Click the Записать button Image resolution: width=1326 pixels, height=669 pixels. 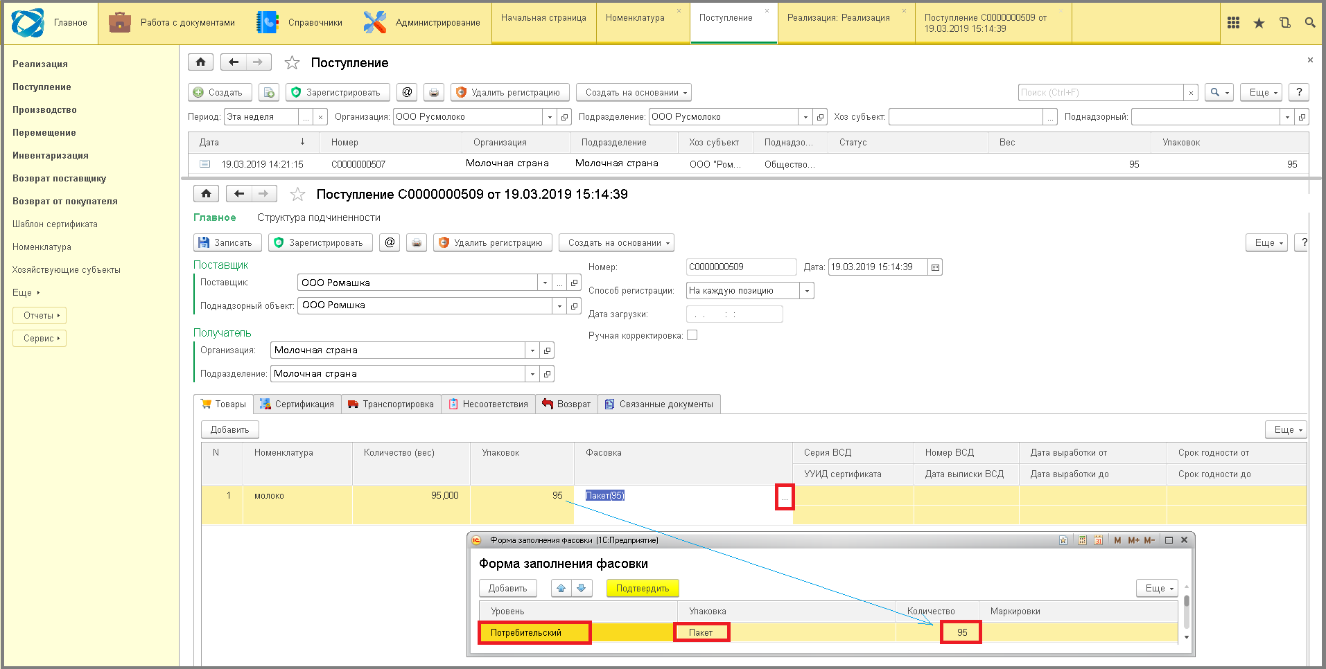pos(227,243)
